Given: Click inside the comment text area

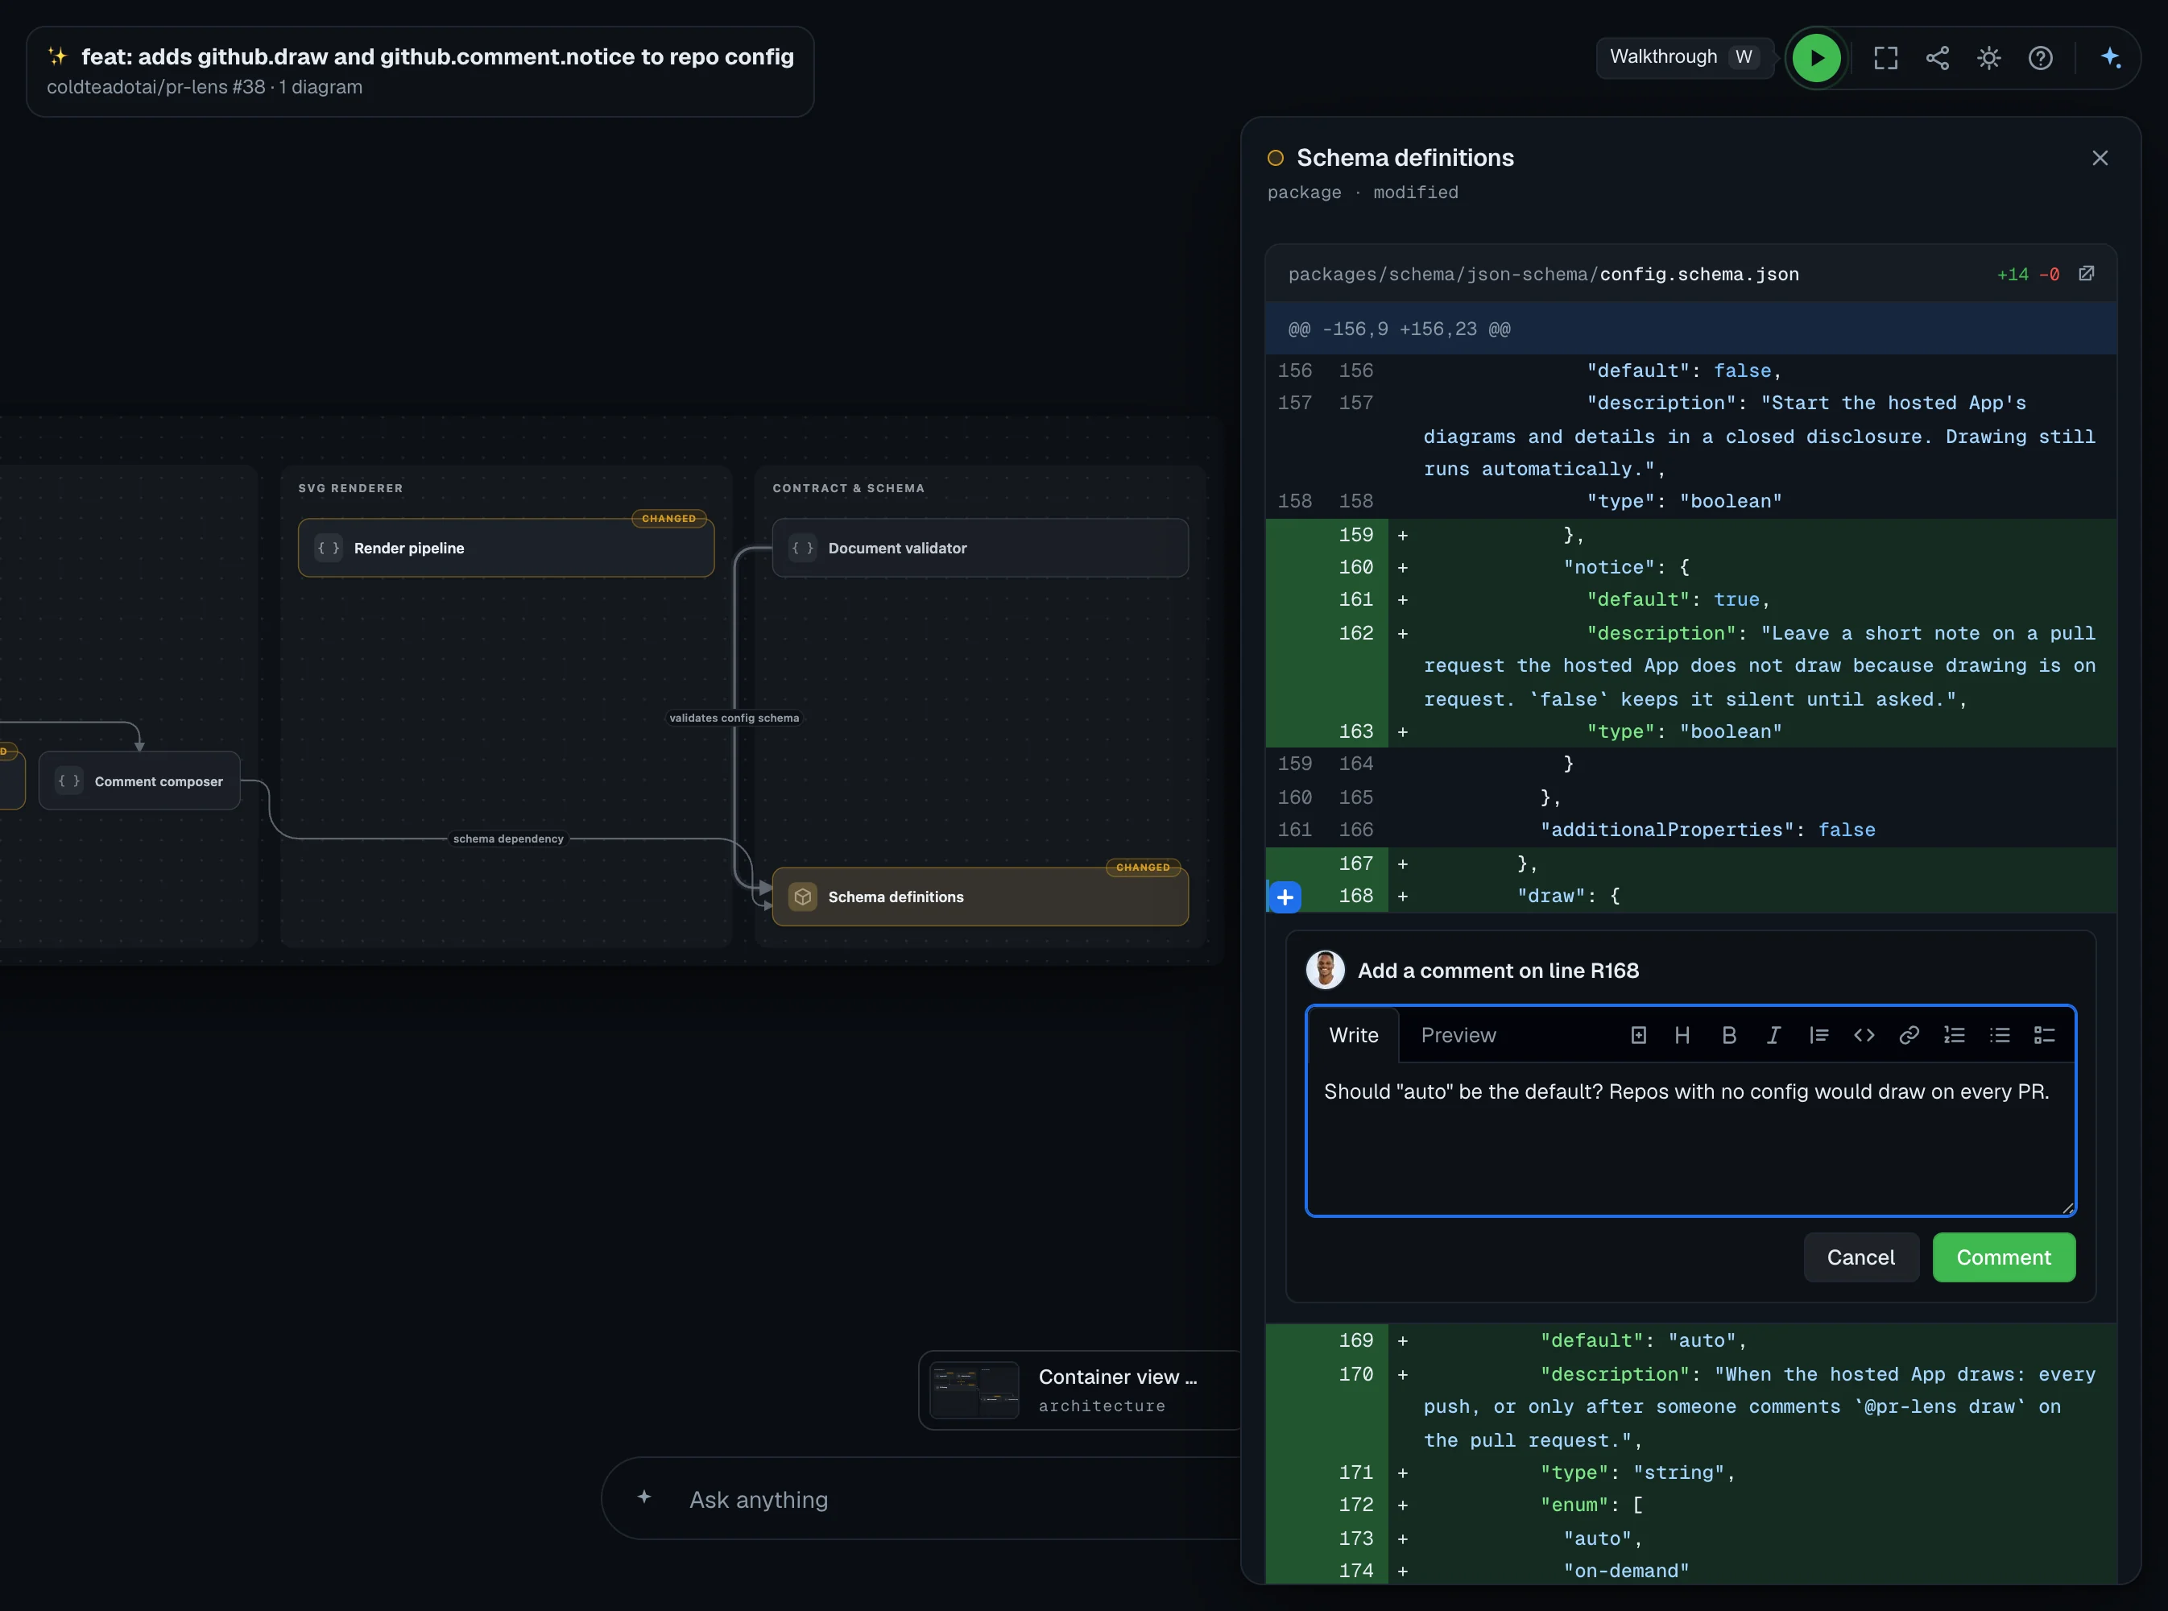Looking at the screenshot, I should pos(1690,1138).
